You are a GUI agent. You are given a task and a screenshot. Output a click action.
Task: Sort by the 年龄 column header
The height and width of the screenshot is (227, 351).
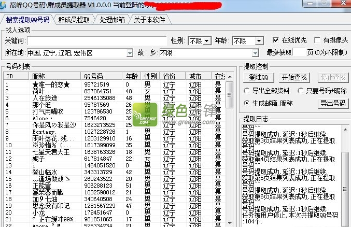tap(132, 76)
